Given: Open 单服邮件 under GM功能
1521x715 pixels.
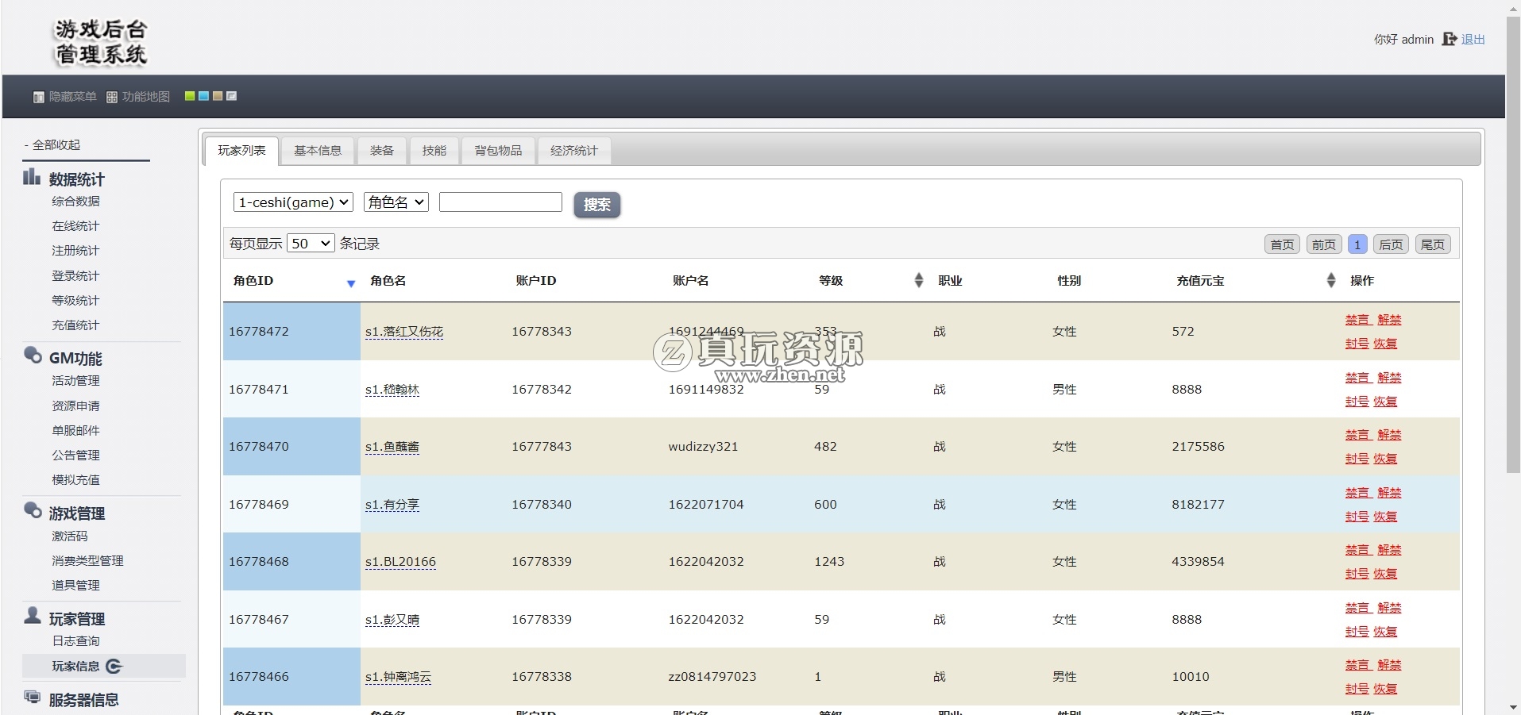Looking at the screenshot, I should click(75, 431).
